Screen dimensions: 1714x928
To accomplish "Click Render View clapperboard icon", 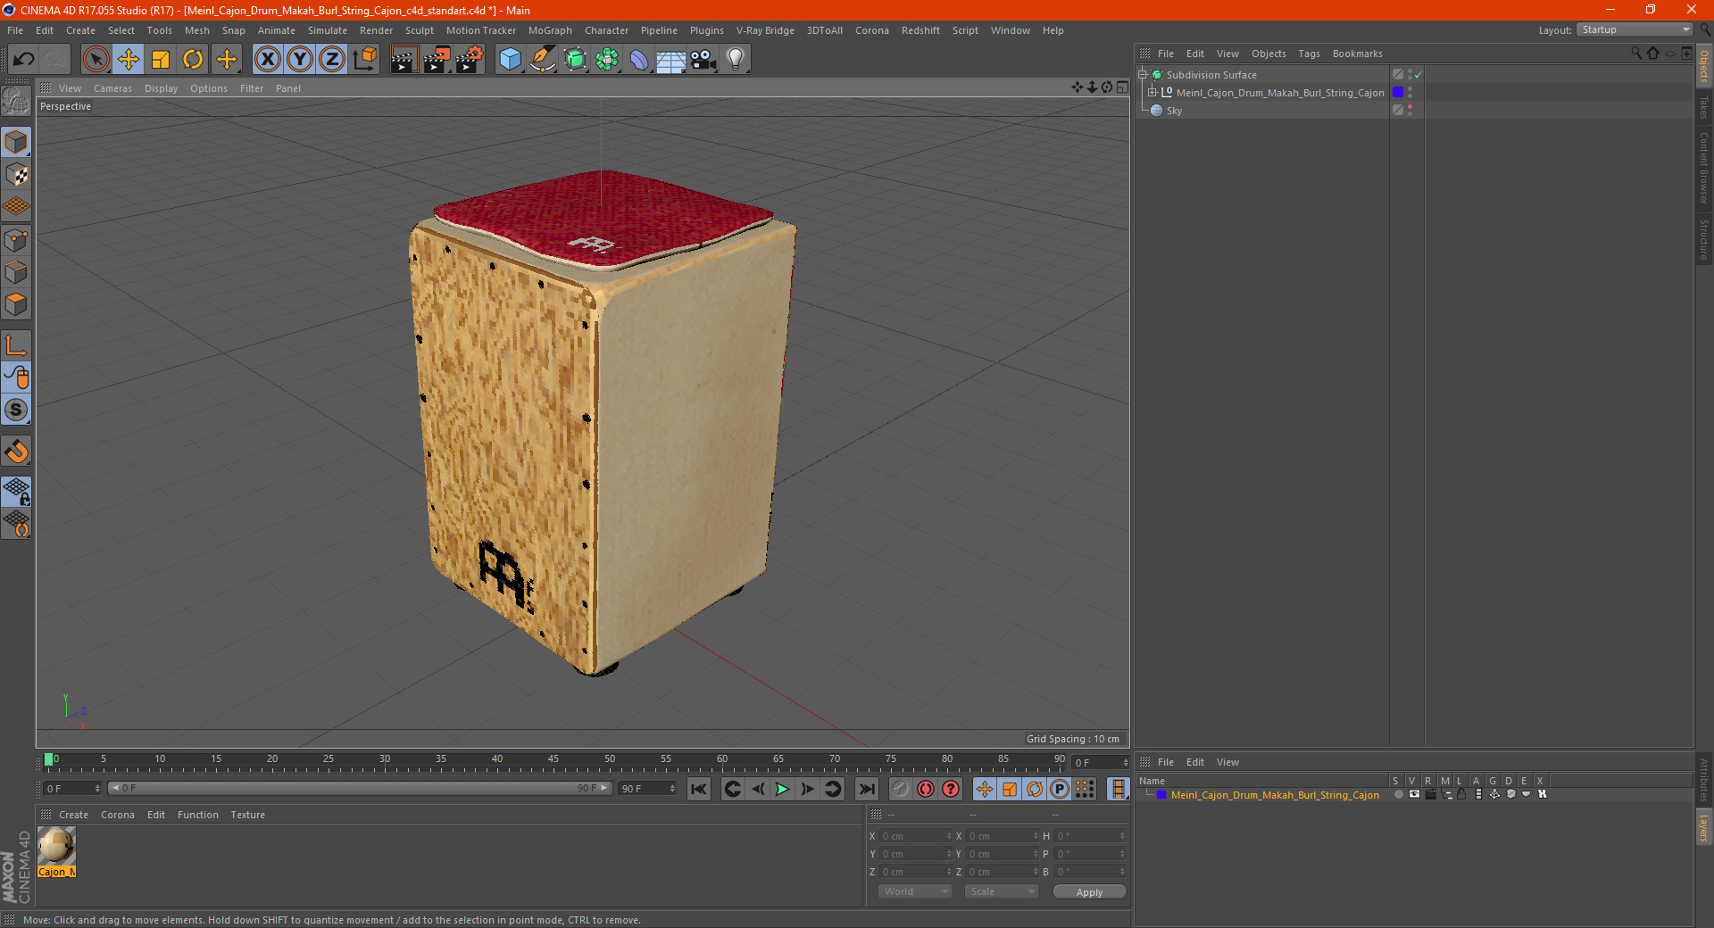I will [404, 60].
